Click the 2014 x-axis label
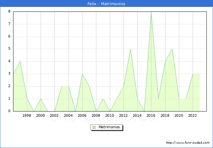 tap(137, 115)
